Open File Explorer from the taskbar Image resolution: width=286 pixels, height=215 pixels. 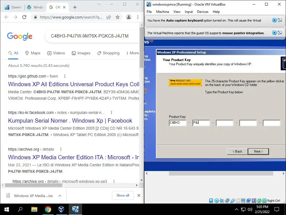(x=34, y=209)
